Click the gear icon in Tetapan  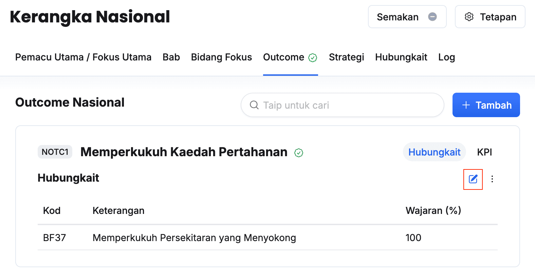pos(469,17)
